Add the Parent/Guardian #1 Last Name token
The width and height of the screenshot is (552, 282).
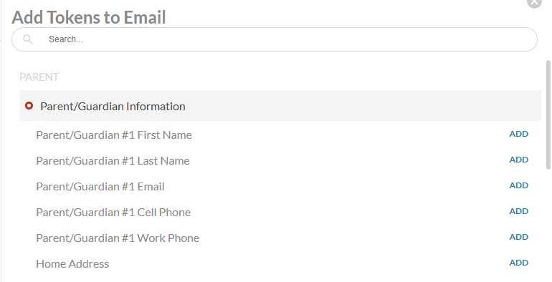point(518,160)
